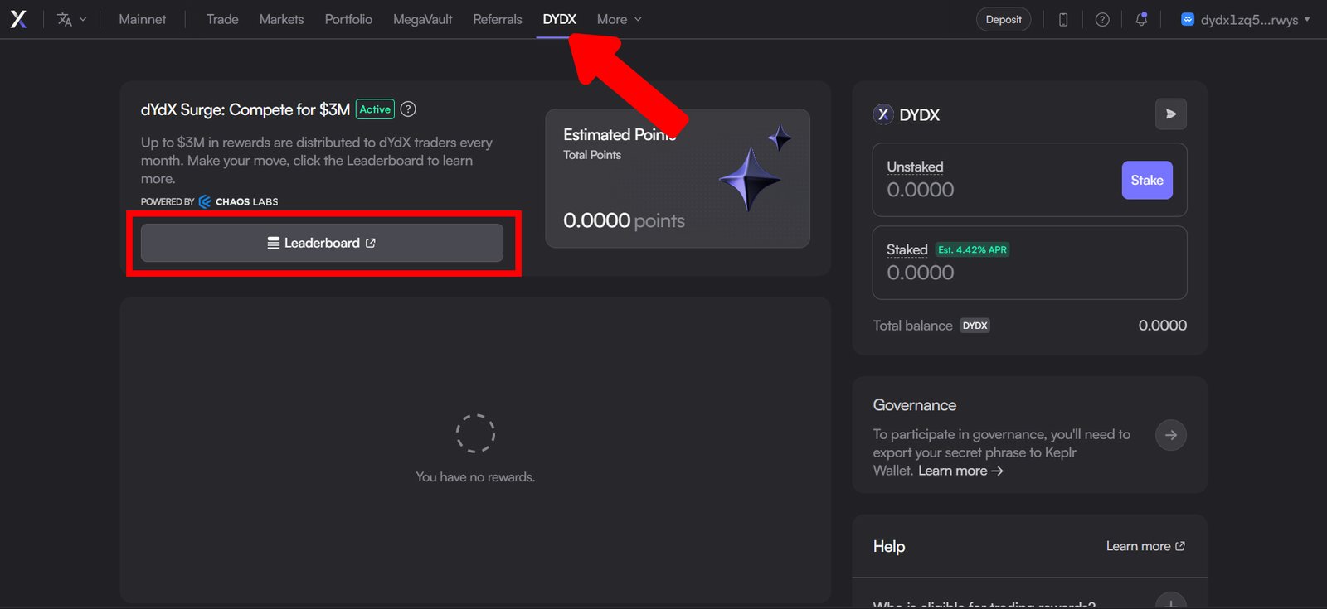Image resolution: width=1327 pixels, height=609 pixels.
Task: Follow the Governance Learn more link
Action: 960,471
